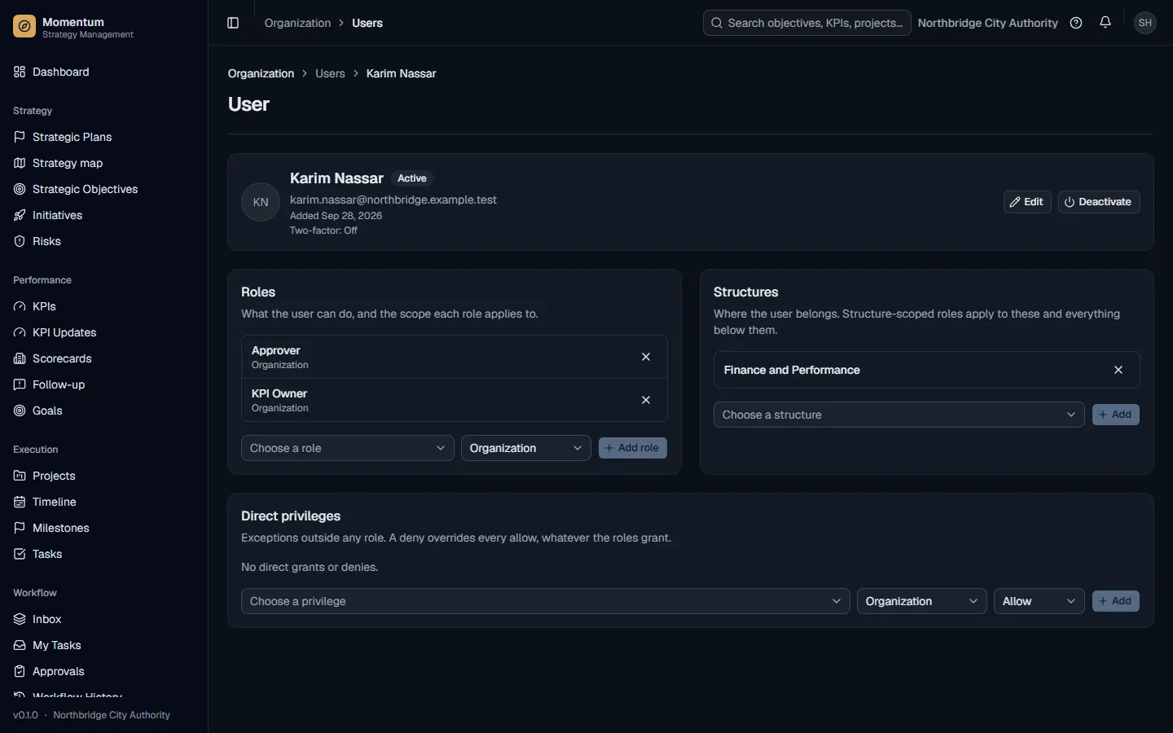Open Approvals in the sidebar
This screenshot has height=733, width=1173.
pos(103,671)
